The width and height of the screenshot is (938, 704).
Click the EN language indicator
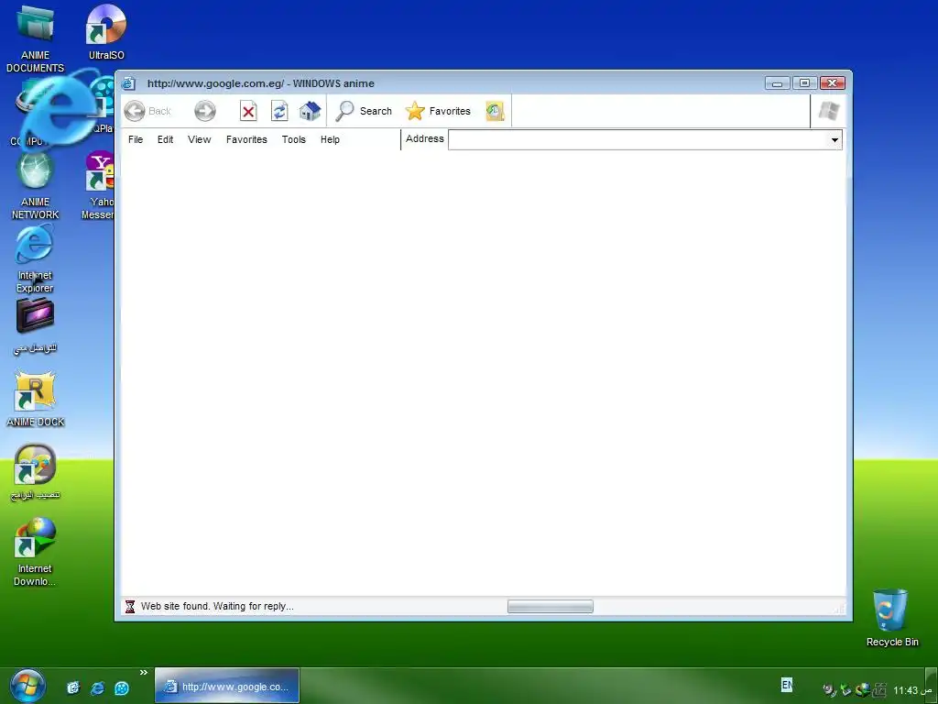(787, 684)
